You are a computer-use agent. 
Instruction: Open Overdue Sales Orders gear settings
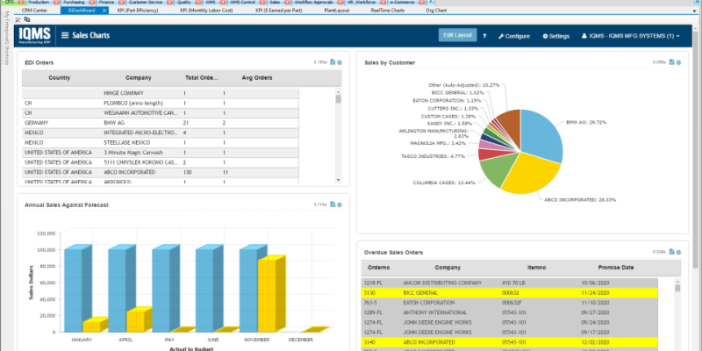coord(678,252)
